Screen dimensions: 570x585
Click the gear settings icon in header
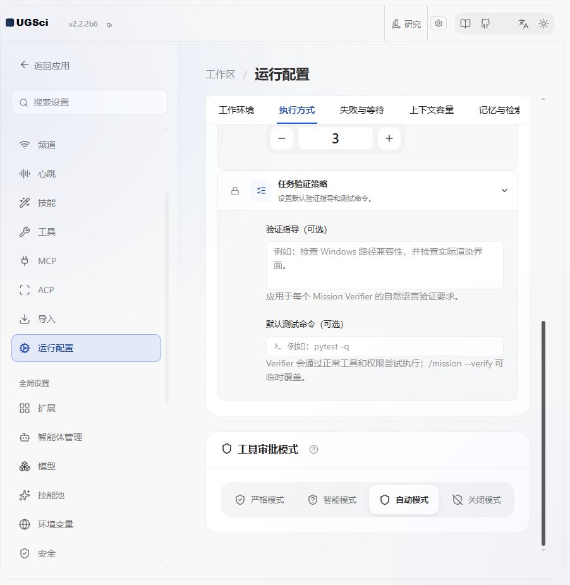(439, 23)
